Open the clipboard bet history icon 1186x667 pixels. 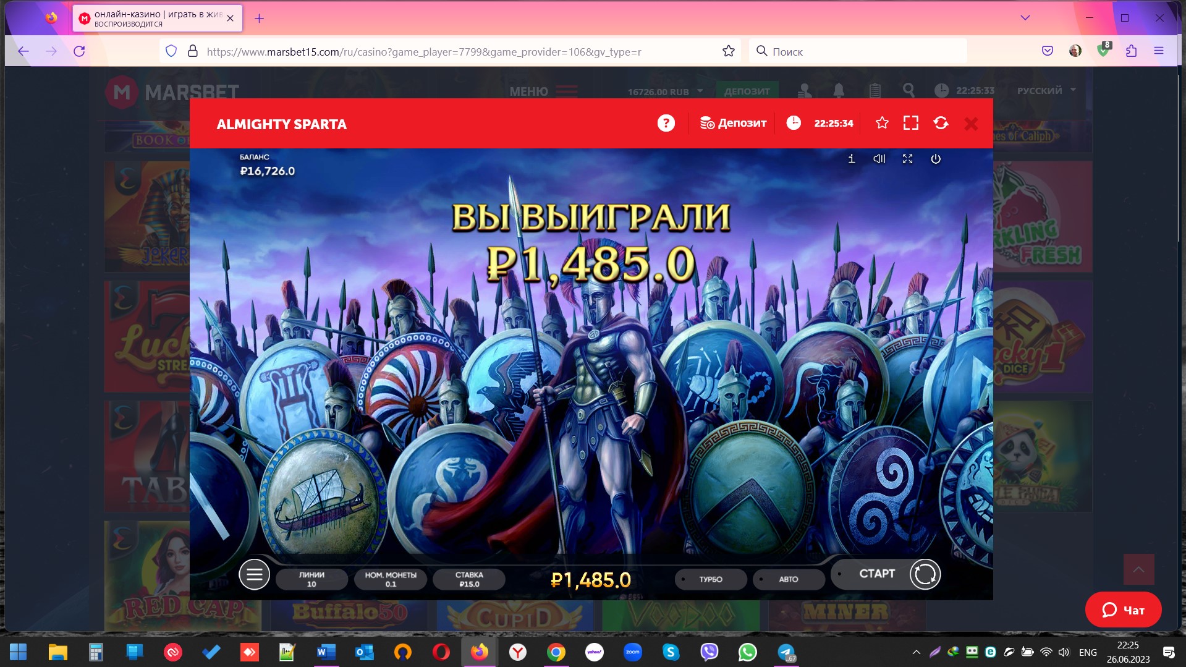click(875, 91)
